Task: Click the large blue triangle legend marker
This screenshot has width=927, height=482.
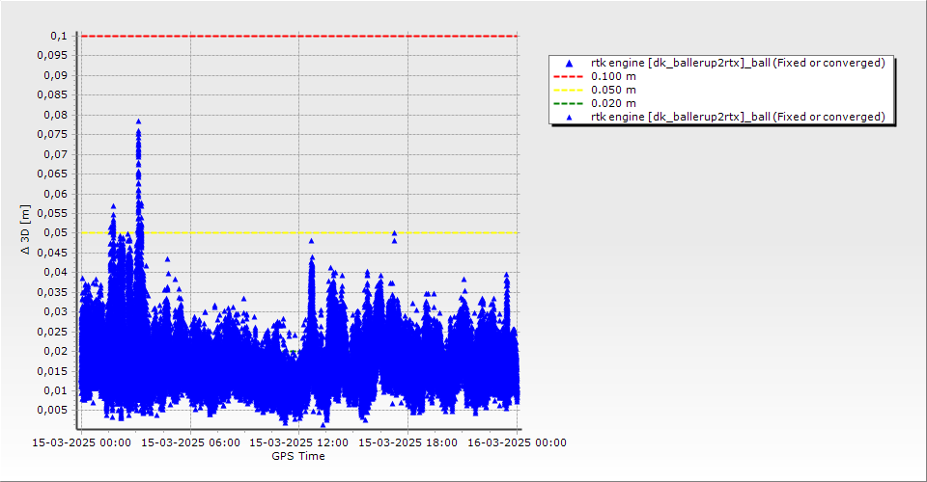Action: [x=569, y=63]
